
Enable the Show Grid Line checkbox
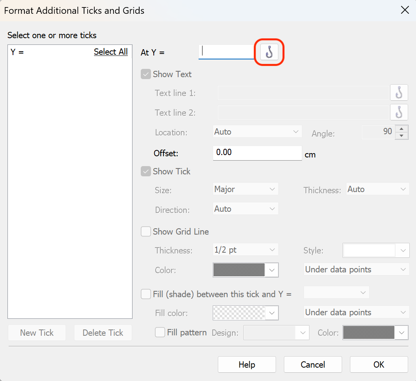point(146,232)
